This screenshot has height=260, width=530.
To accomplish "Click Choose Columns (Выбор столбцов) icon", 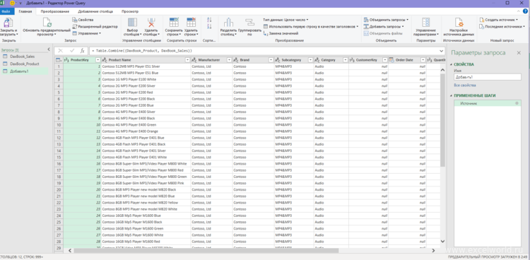I will (x=132, y=23).
